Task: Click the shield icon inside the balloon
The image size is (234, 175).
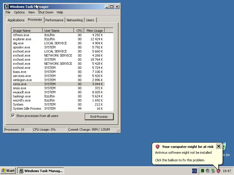Action: [157, 147]
